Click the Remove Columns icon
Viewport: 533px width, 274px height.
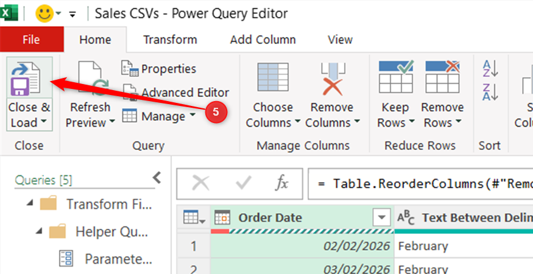point(333,79)
